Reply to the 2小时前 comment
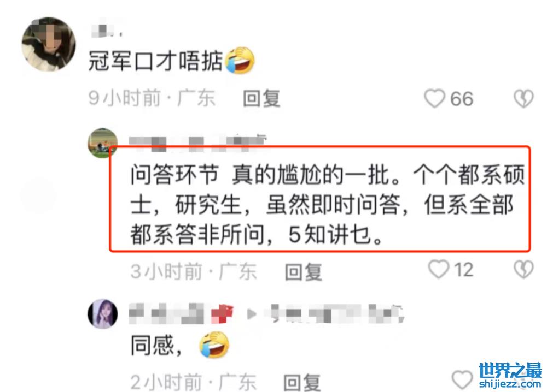547x392 pixels. point(302,382)
